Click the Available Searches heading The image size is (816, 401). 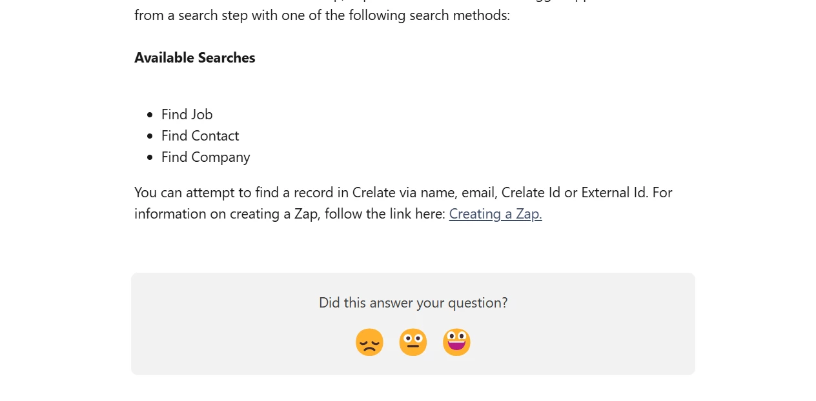(195, 57)
